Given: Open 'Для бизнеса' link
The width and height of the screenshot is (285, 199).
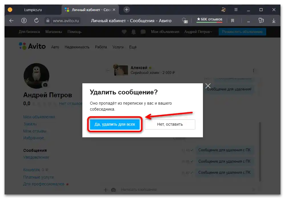Looking at the screenshot, I should pos(29,32).
